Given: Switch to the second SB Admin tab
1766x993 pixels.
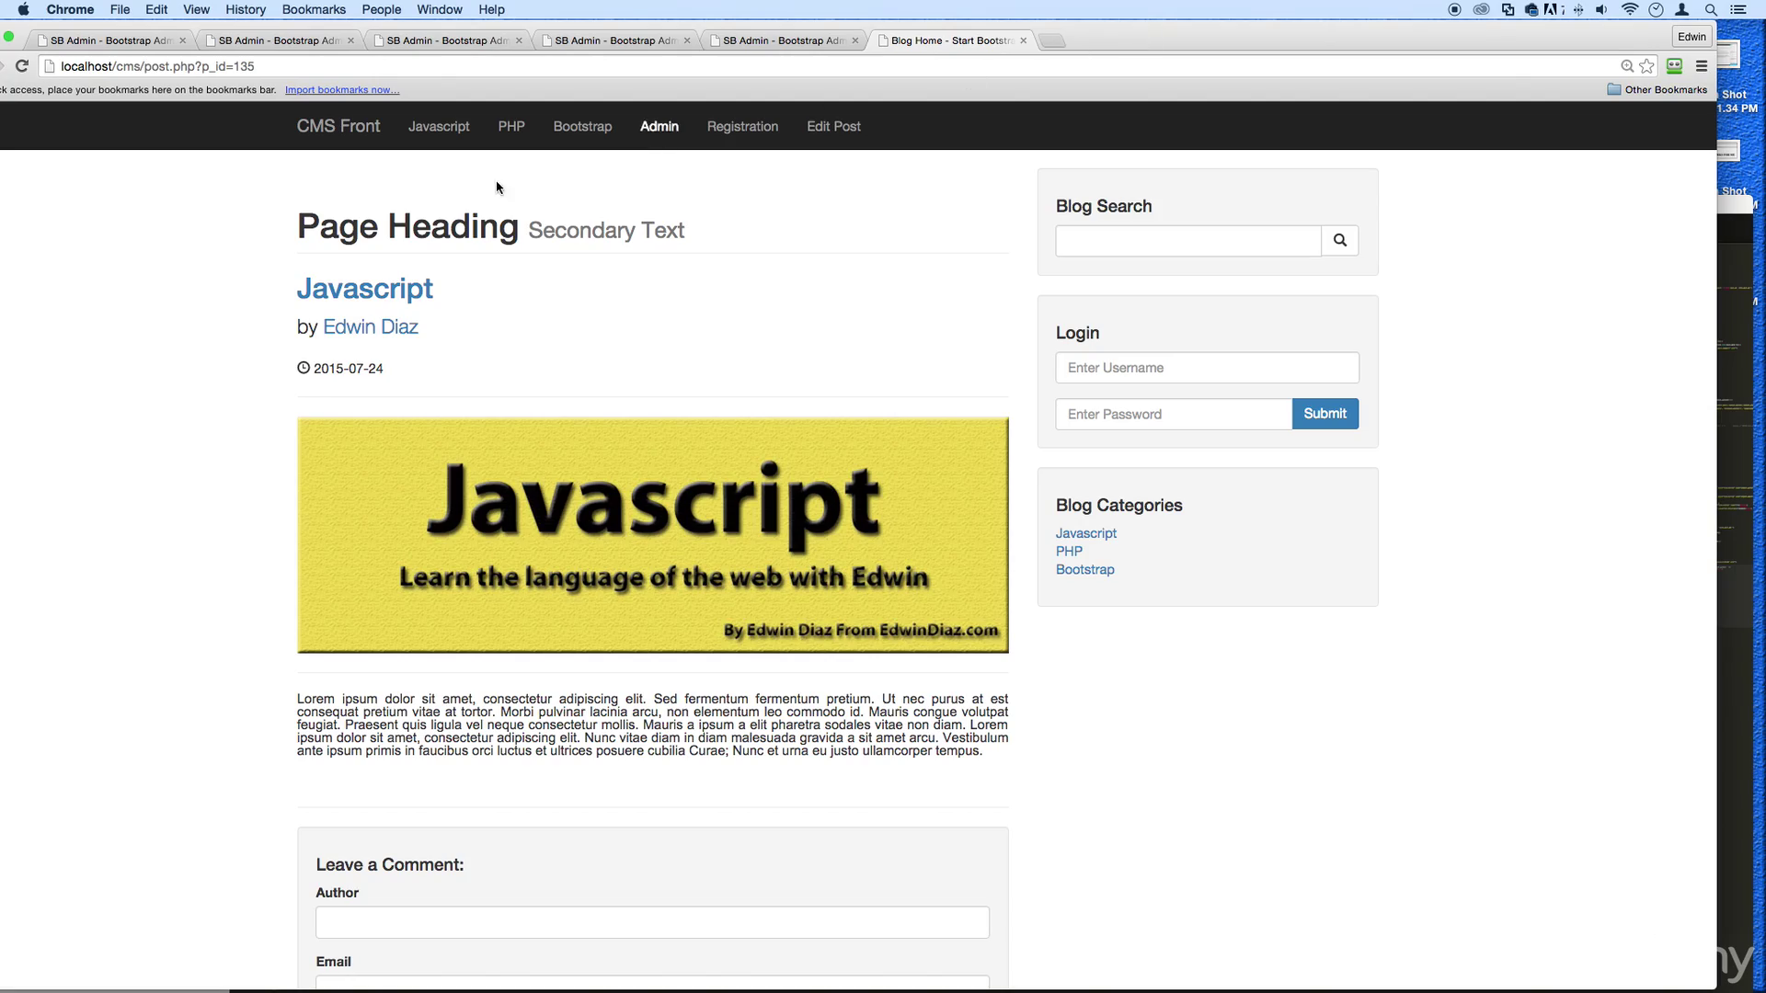Looking at the screenshot, I should pyautogui.click(x=278, y=40).
